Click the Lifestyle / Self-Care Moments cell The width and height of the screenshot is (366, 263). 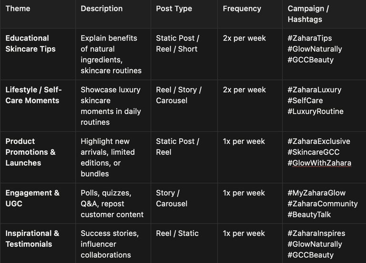coord(38,105)
